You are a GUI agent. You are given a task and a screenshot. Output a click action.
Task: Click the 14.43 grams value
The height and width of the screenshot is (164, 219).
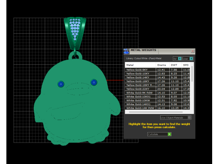[x=161, y=77]
